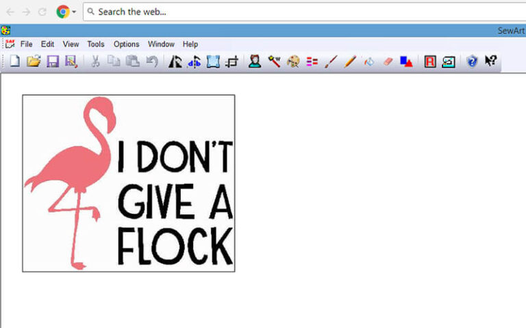Open the color palette icon
The image size is (526, 328).
click(x=293, y=61)
